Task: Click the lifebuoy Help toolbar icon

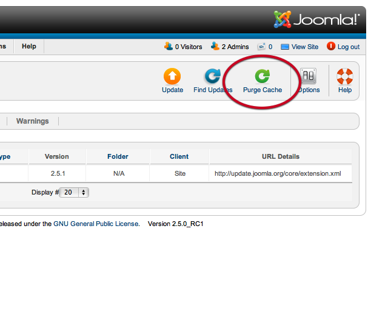Action: 345,76
